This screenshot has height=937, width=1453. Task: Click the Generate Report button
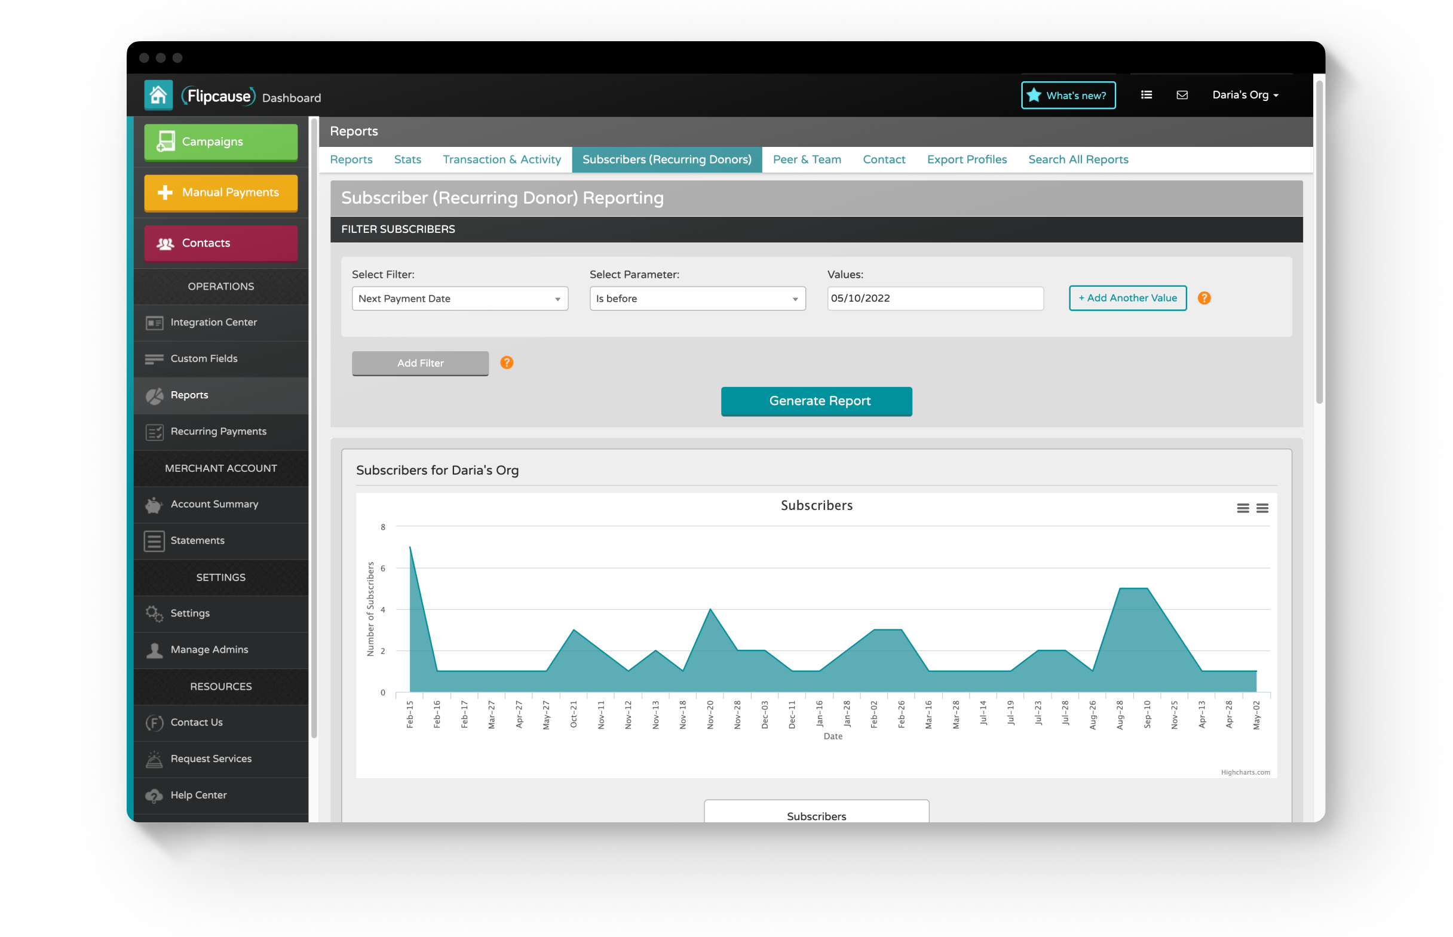pos(816,401)
